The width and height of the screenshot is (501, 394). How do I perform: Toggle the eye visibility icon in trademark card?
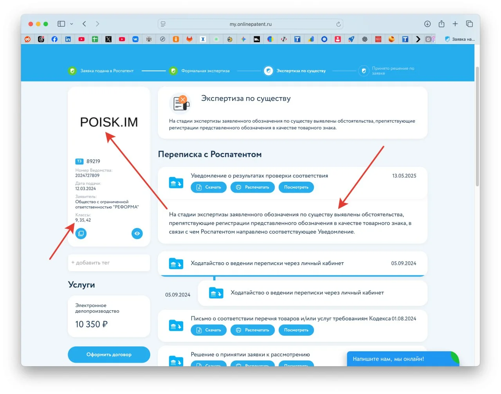point(137,234)
